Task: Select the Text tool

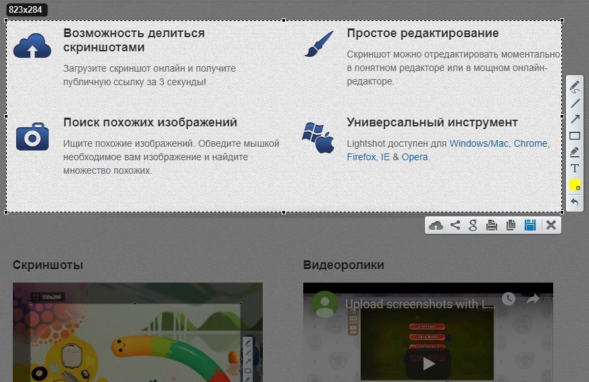Action: tap(575, 168)
